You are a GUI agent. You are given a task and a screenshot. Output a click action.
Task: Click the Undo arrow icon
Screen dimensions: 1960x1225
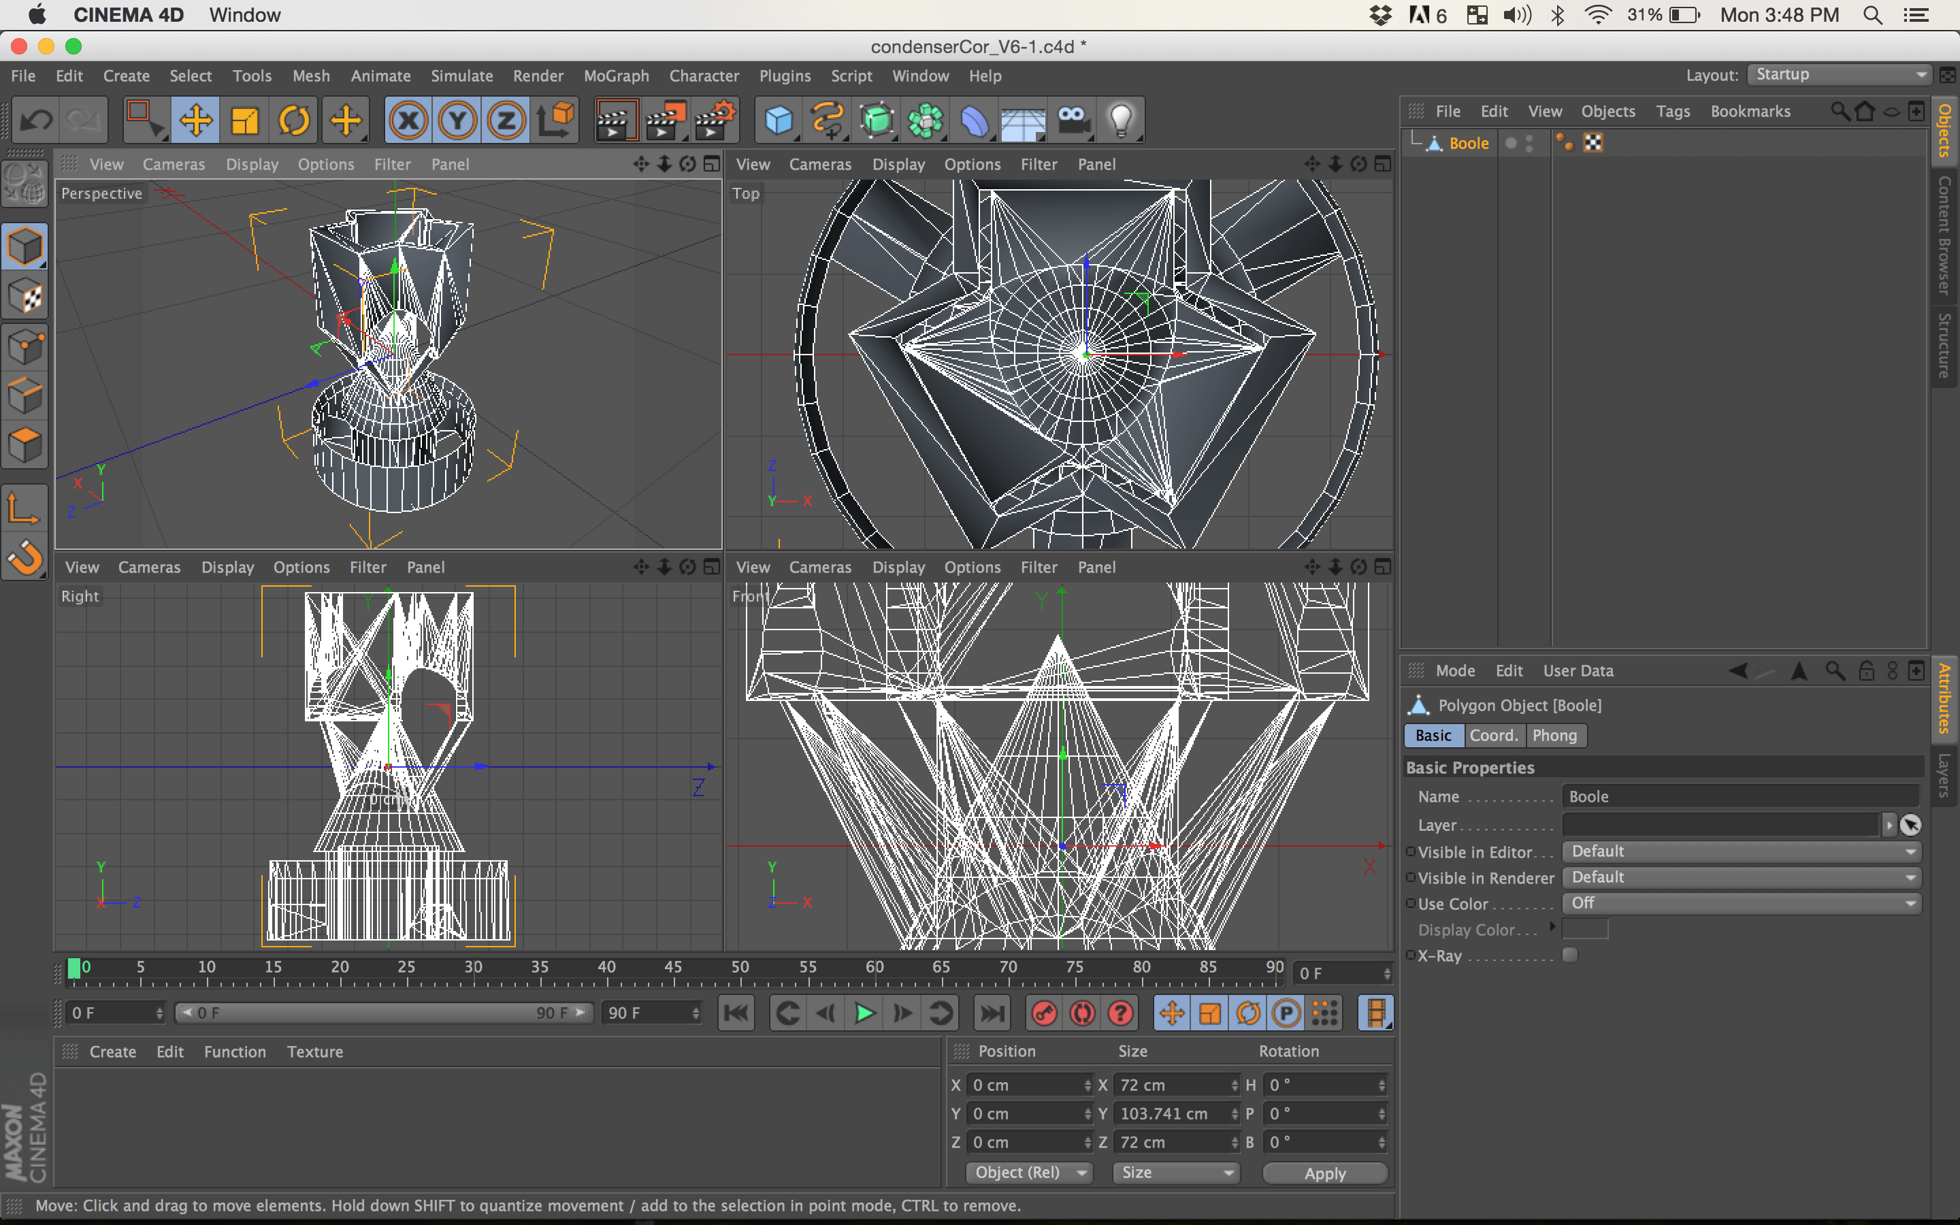[x=35, y=120]
